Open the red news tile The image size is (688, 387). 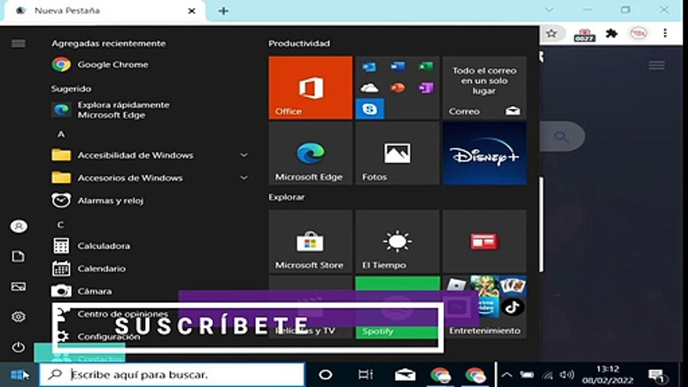(x=484, y=241)
